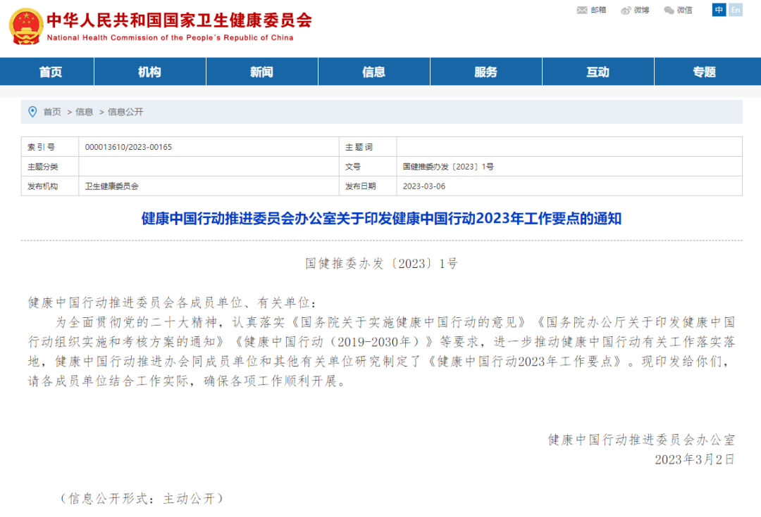The width and height of the screenshot is (761, 517).
Task: Click the blue notice headline text
Action: coord(381,218)
